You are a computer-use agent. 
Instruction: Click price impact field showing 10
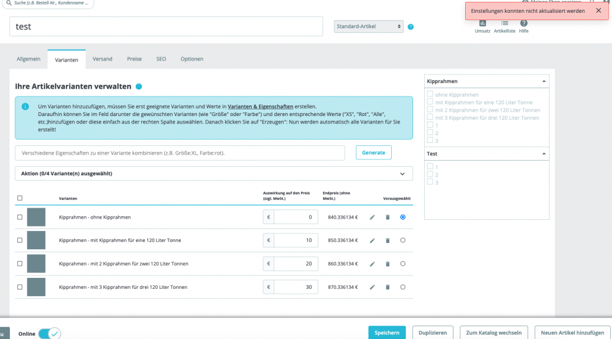(x=296, y=241)
